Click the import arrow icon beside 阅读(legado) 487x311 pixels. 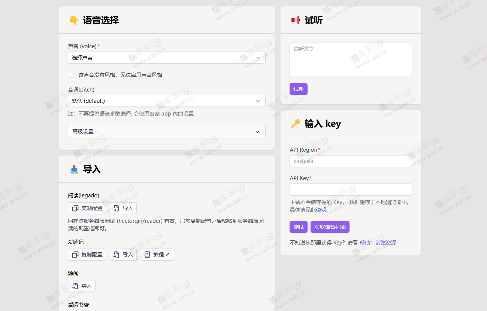[x=117, y=208]
